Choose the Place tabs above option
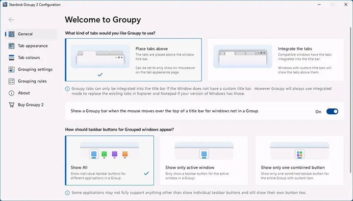Viewport: 353px width, 201px height. pyautogui.click(x=133, y=60)
